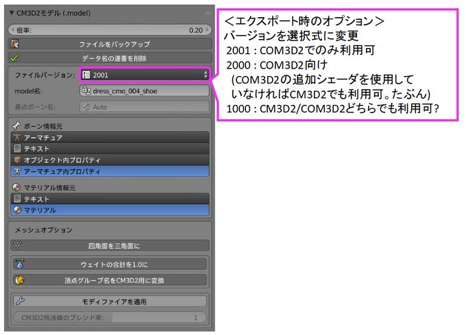The width and height of the screenshot is (466, 335).
Task: Click the weight icon beside ウェイトの合計
Action: click(x=20, y=264)
